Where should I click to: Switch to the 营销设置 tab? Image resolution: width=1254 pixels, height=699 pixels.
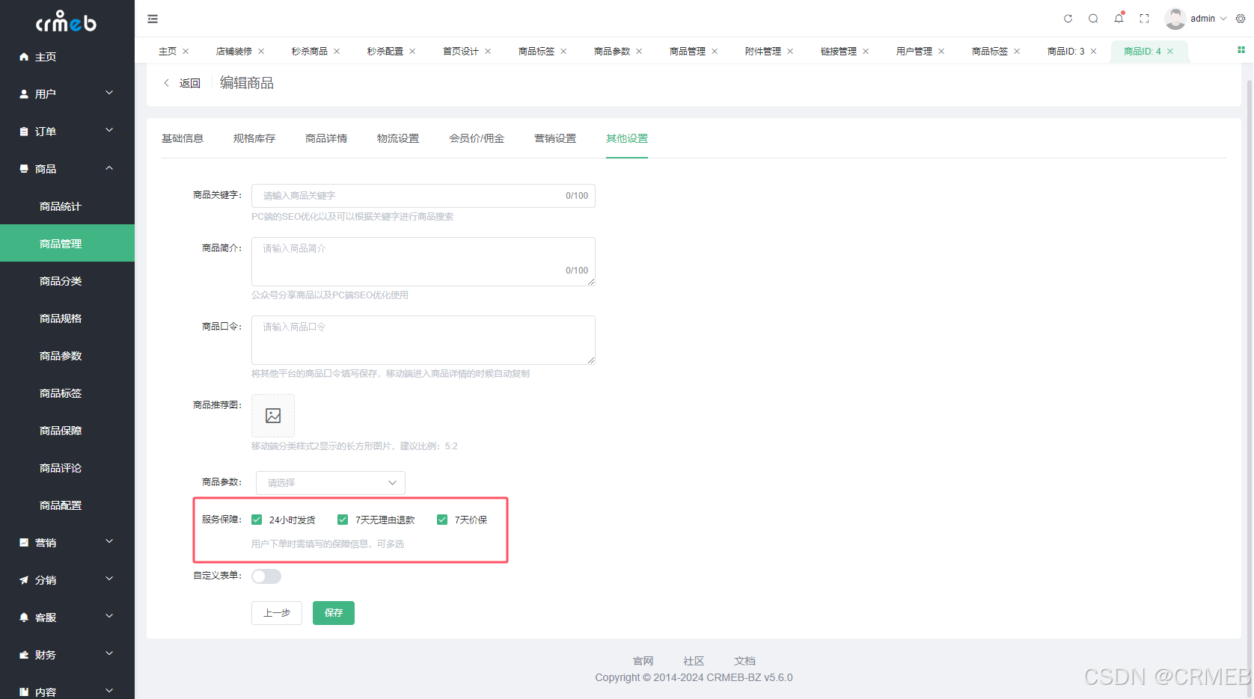coord(555,138)
